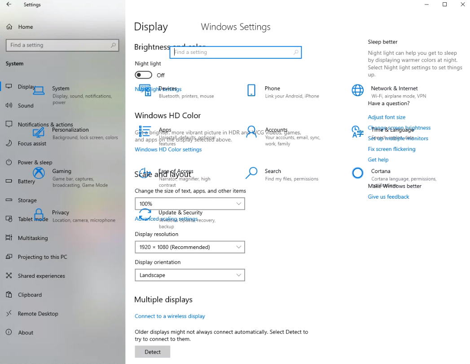This screenshot has height=364, width=470.
Task: Click the Projecting to this PC icon
Action: click(x=9, y=257)
